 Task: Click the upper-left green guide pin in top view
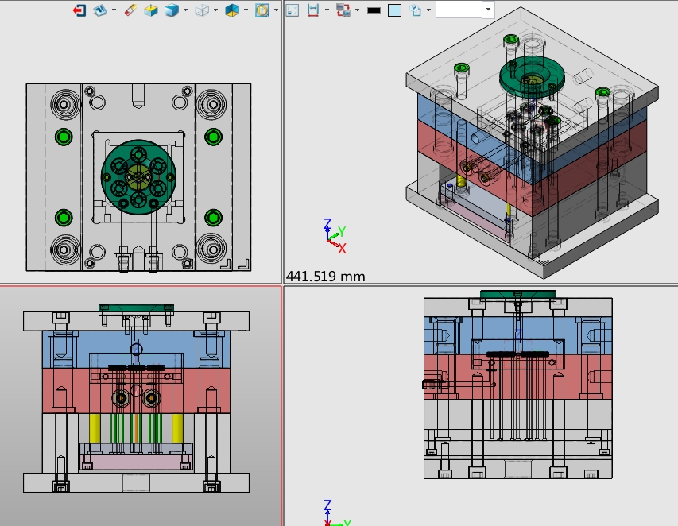click(64, 137)
